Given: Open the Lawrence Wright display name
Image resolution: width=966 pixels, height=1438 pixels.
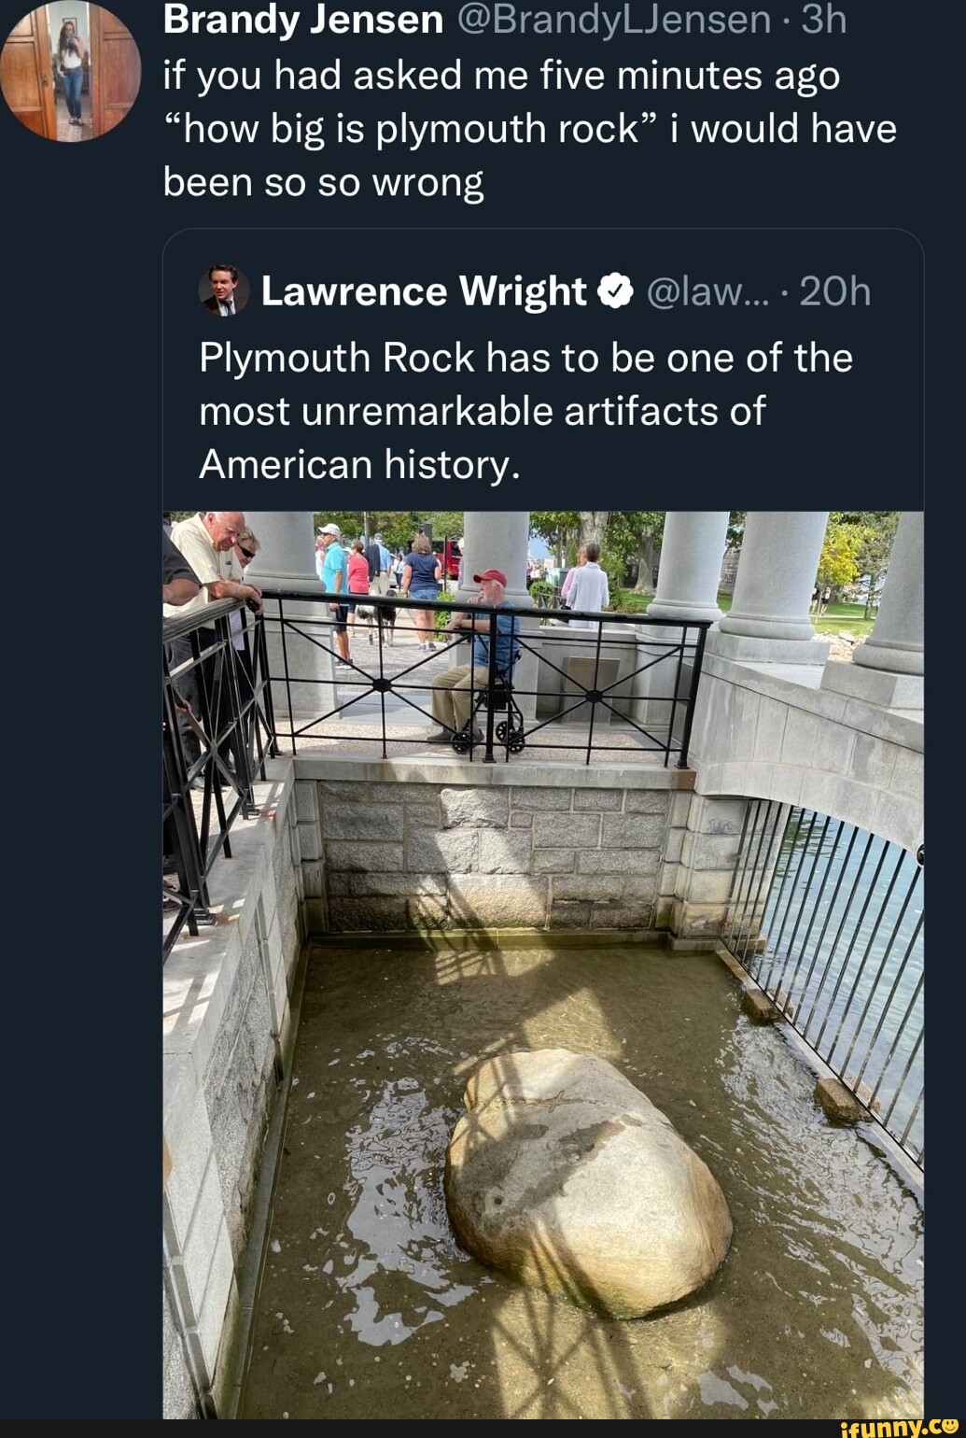Looking at the screenshot, I should coord(424,292).
